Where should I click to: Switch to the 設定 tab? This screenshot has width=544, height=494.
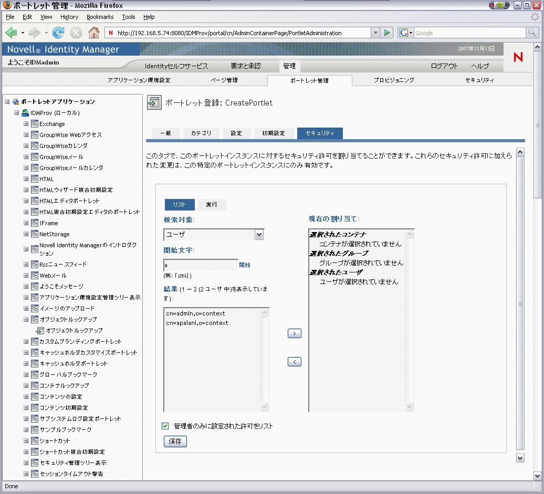click(x=236, y=133)
